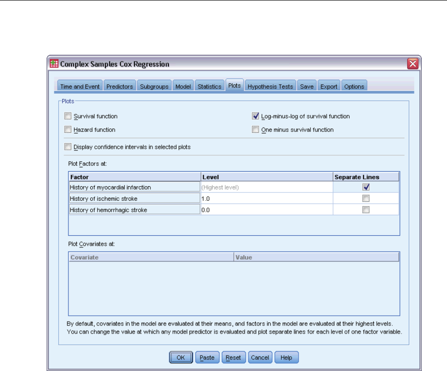Enable One minus survival function plot
The image size is (447, 371).
point(255,129)
